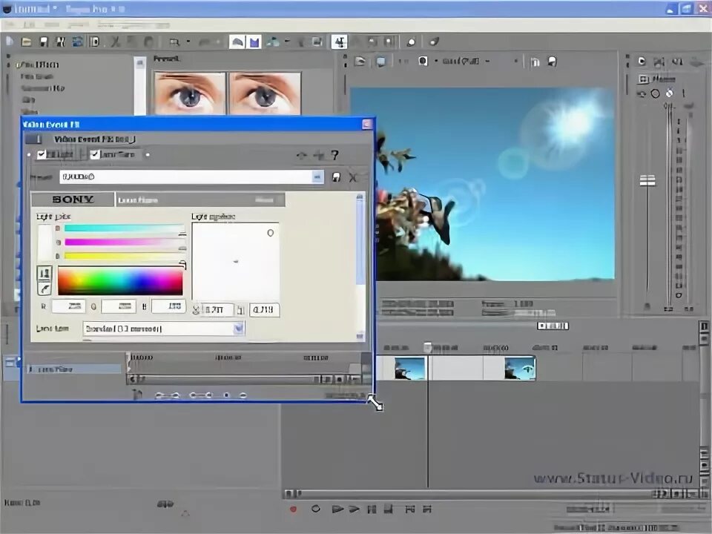Click the plug-in chain icon in FX dialog
This screenshot has height=534, width=712.
[x=33, y=139]
